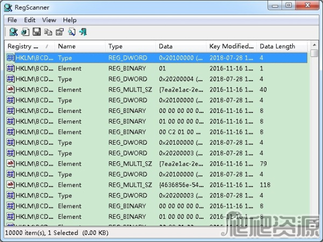This screenshot has width=323, height=242.
Task: Click the Data Length value 118
Action: click(265, 185)
